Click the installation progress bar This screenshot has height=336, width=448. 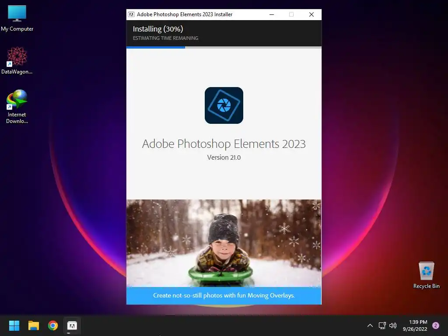(x=224, y=47)
